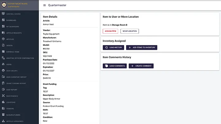The image size is (221, 124).
Task: Click the Orders cart icon
Action: coord(3,46)
